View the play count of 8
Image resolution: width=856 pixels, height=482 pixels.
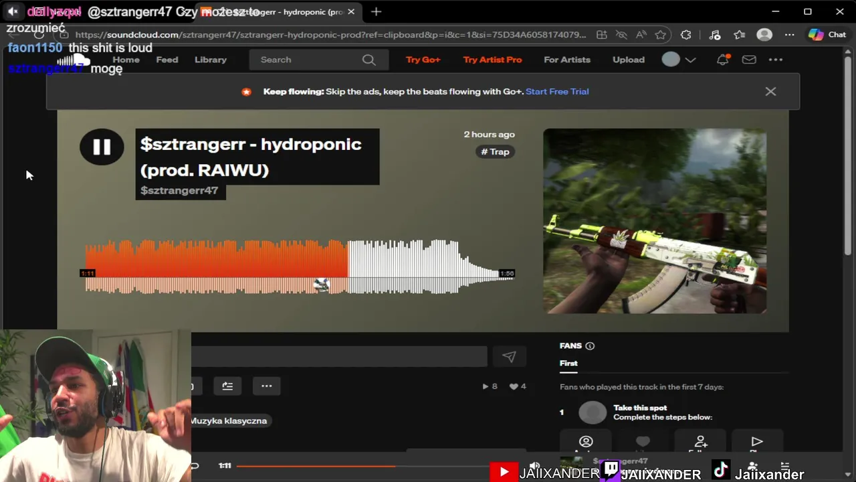(490, 386)
